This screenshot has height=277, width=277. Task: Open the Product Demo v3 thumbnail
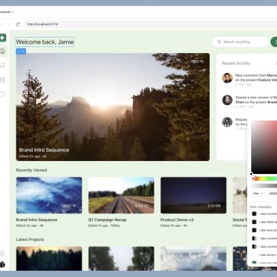[x=193, y=195]
